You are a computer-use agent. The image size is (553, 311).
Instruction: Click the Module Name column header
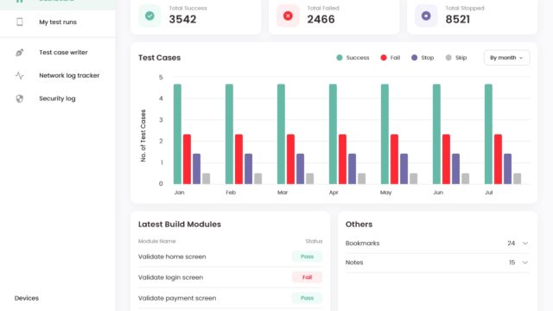(157, 241)
